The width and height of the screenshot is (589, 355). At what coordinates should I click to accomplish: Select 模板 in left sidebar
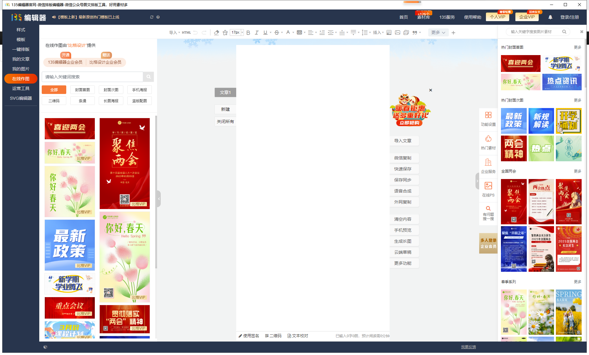(x=21, y=39)
